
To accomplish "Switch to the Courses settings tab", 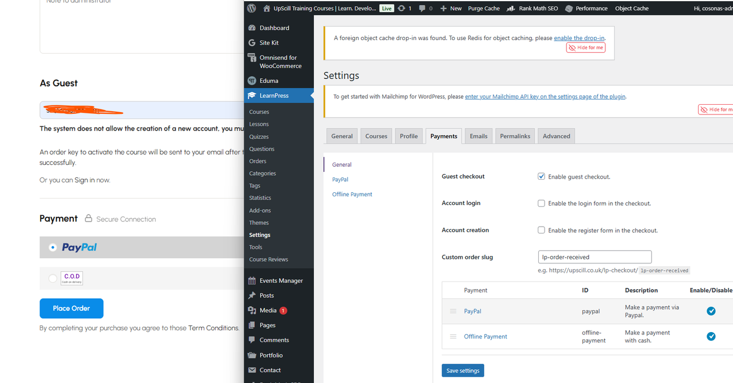I will pyautogui.click(x=376, y=136).
